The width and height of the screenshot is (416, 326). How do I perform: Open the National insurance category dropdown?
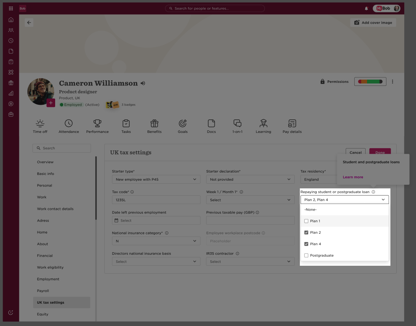(x=156, y=241)
